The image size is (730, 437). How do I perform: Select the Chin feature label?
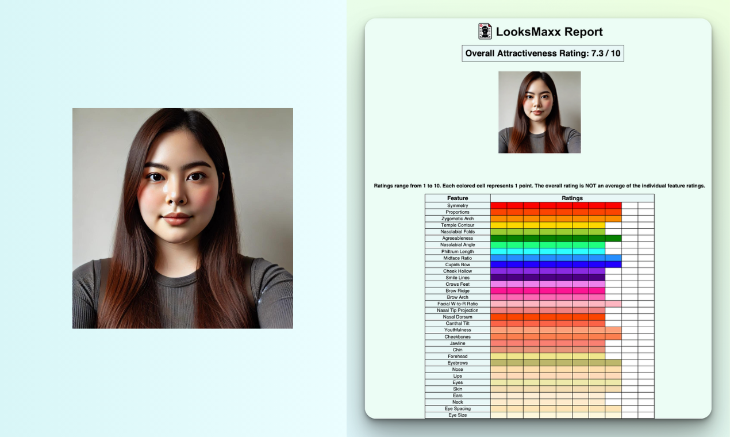[x=458, y=350]
